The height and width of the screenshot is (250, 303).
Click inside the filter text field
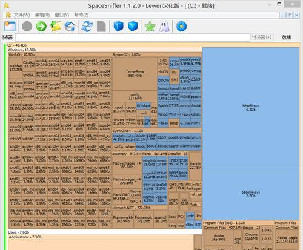click(133, 38)
